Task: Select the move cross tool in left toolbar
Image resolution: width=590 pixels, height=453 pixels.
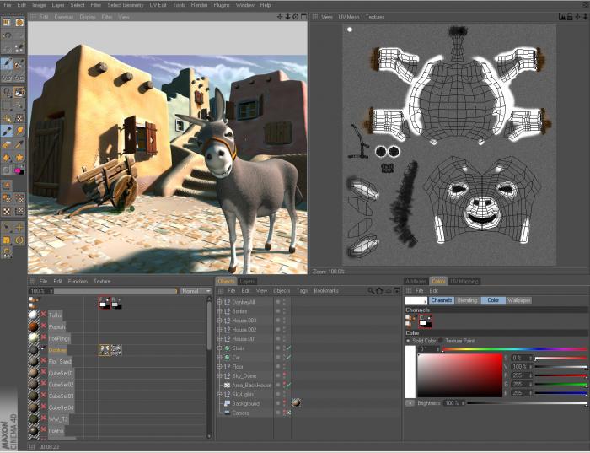Action: [x=19, y=227]
